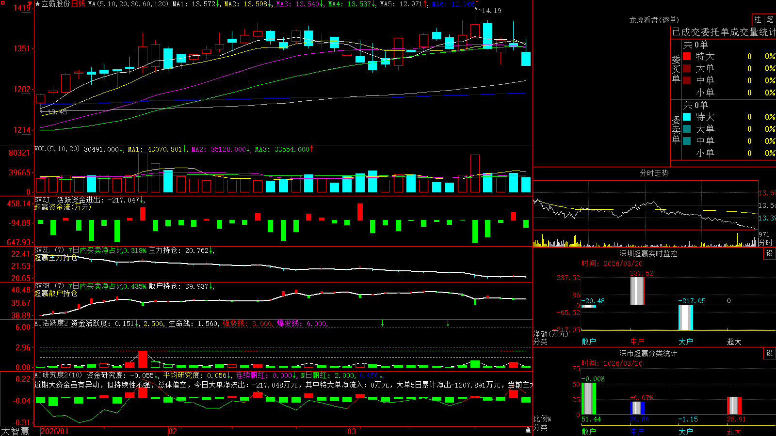Click the 大智慧 logo in bottom-left corner
776x436 pixels.
tap(15, 431)
